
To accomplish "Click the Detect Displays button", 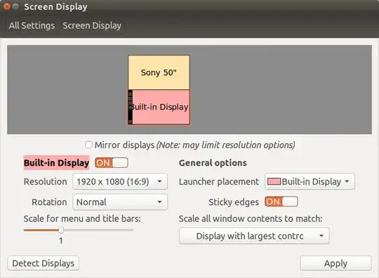I will coord(44,263).
